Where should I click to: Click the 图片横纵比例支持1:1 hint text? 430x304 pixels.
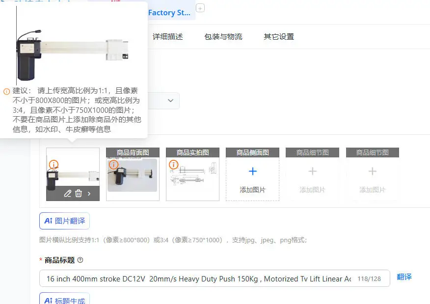(173, 240)
